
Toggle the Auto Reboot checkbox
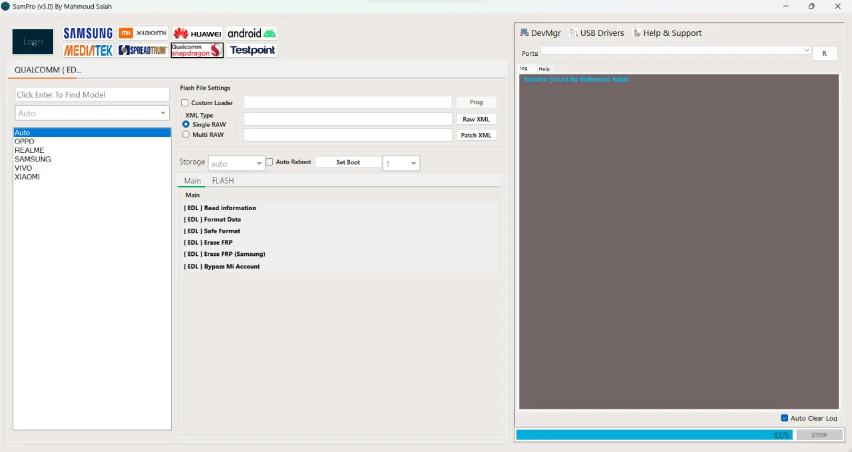tap(270, 162)
